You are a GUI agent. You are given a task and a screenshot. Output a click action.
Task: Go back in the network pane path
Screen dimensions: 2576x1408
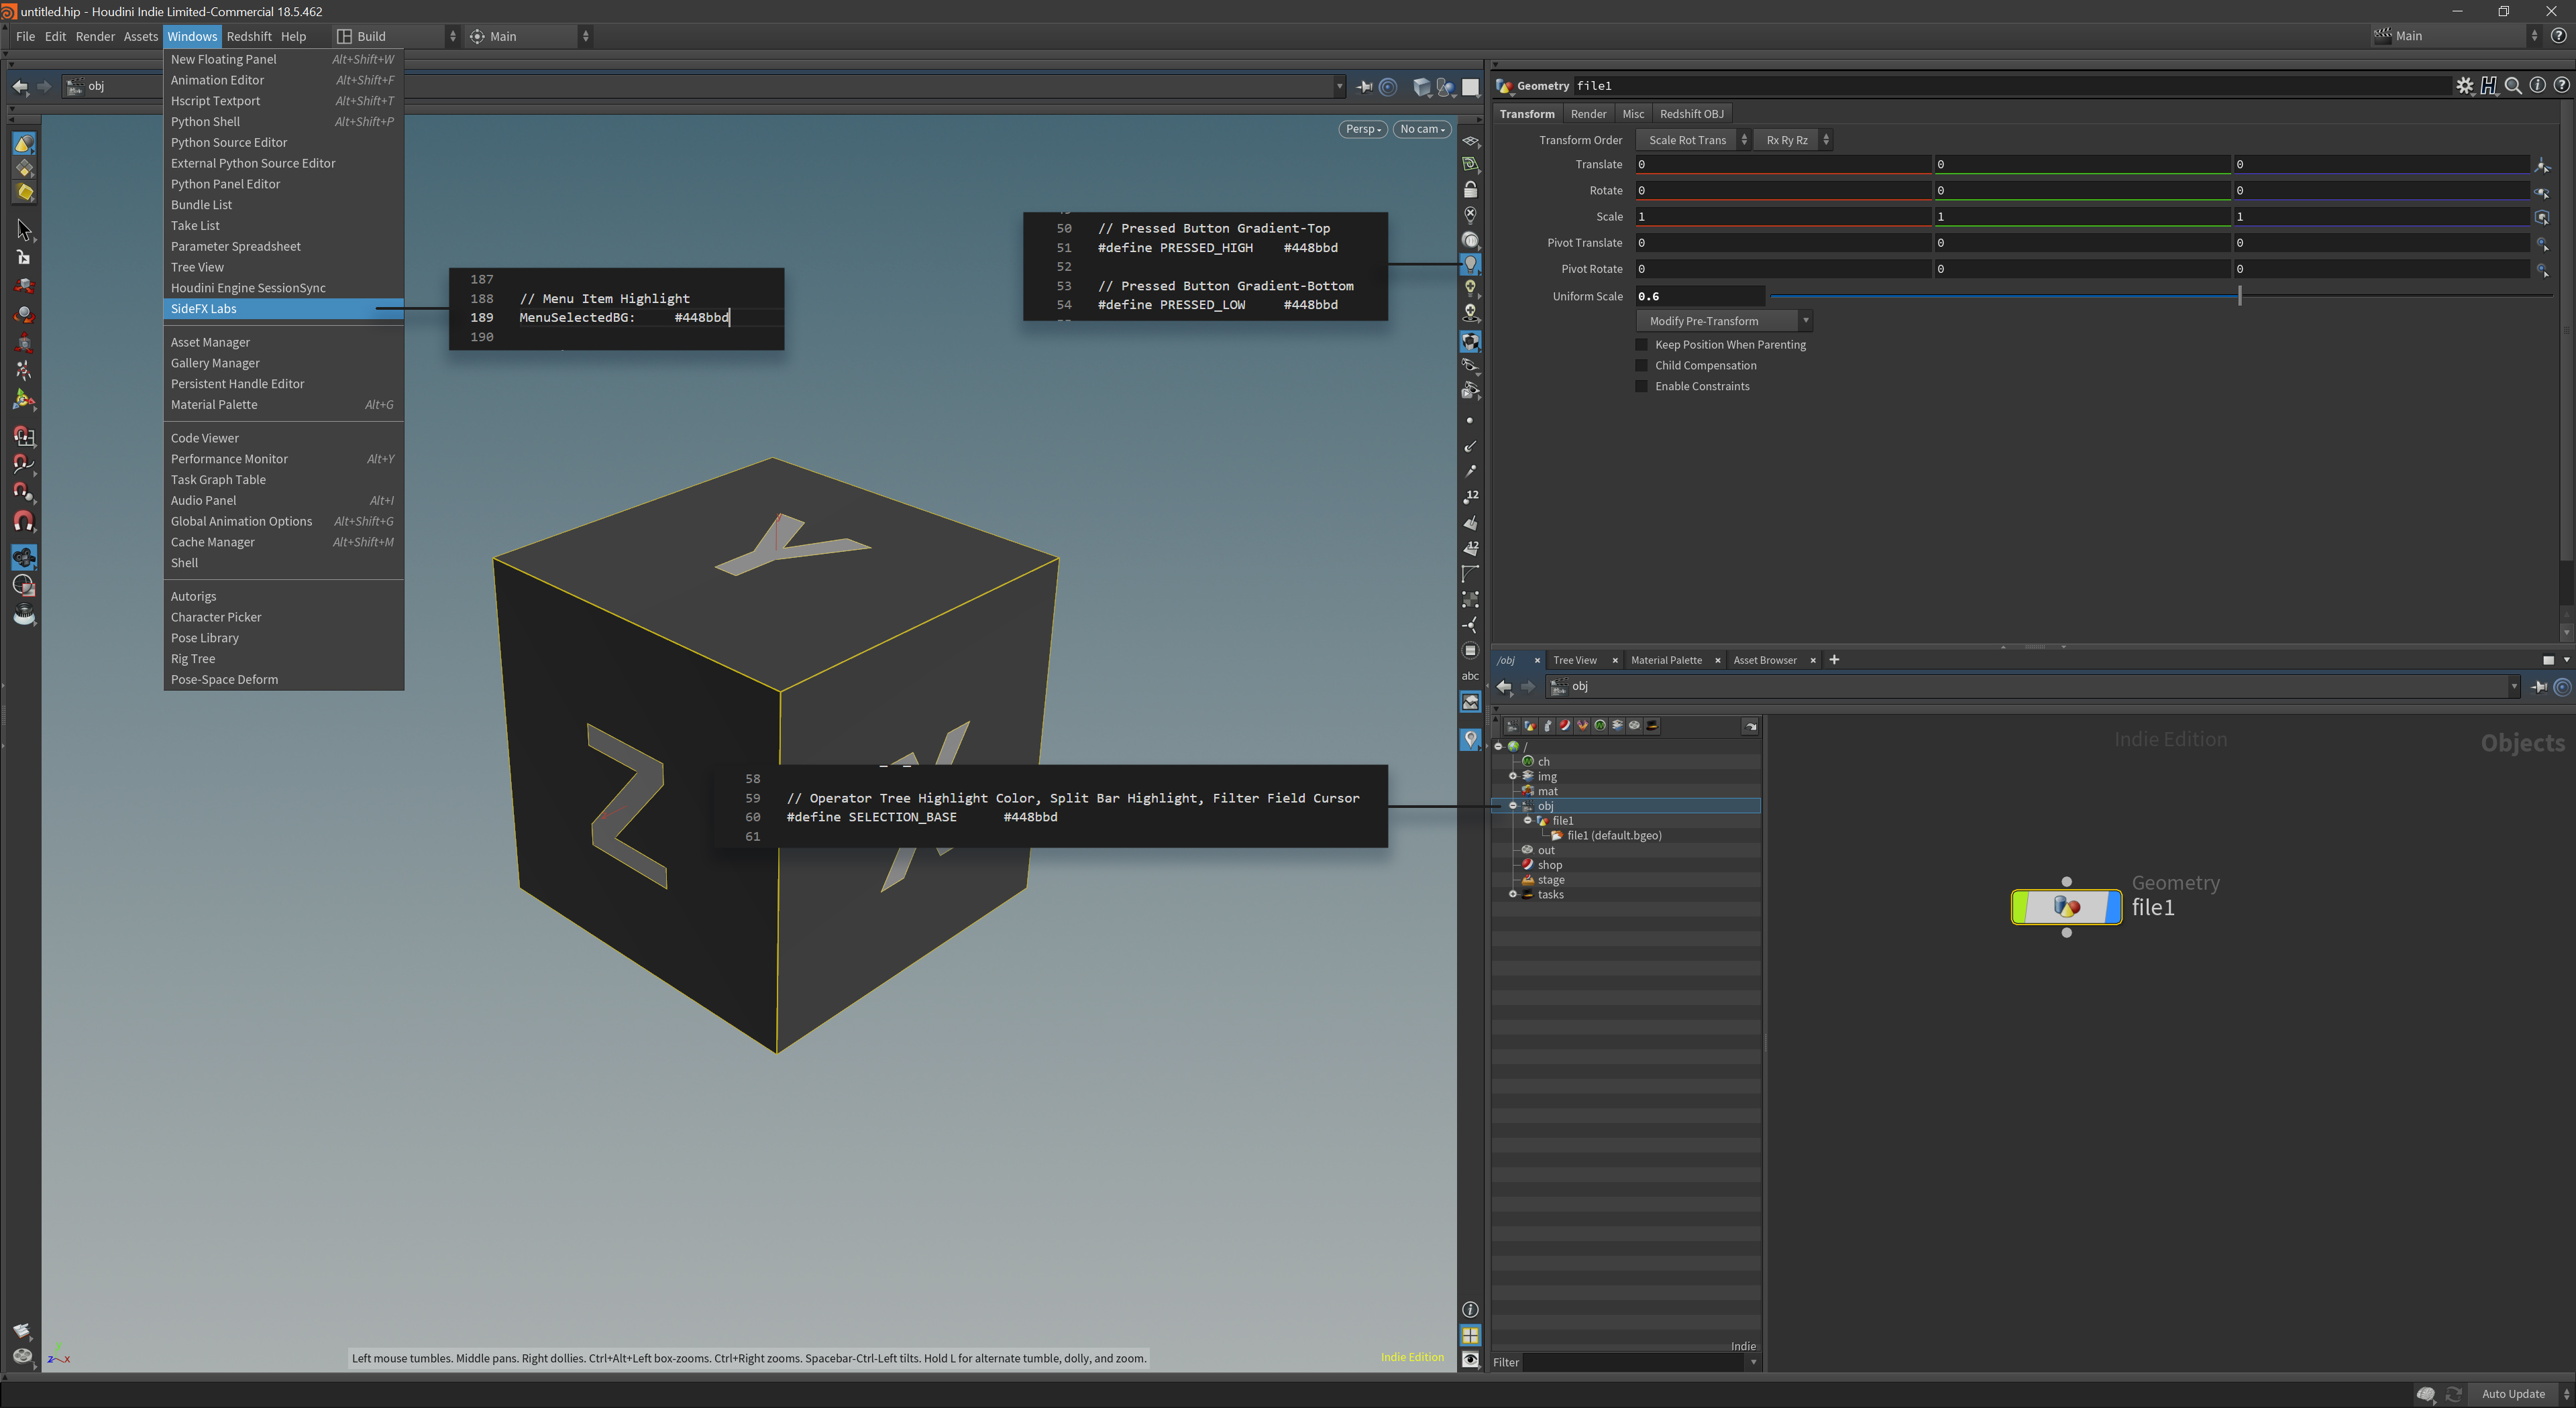(x=1504, y=687)
